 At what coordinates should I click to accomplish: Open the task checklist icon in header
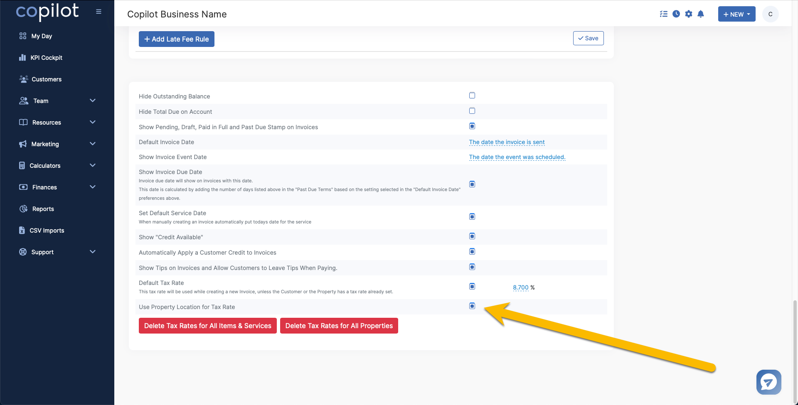[x=664, y=14]
